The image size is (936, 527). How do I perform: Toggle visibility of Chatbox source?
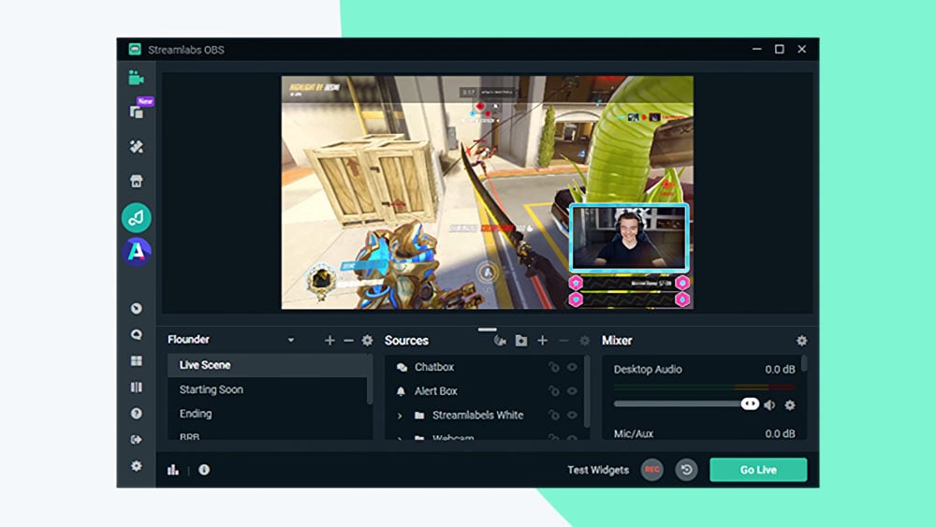pyautogui.click(x=572, y=367)
